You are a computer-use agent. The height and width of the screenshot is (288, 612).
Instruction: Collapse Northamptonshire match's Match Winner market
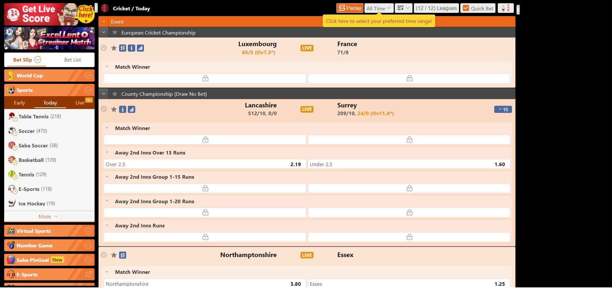click(x=107, y=272)
